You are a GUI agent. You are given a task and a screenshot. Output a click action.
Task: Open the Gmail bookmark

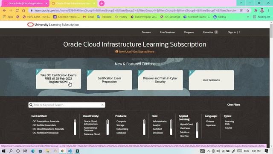[89, 17]
